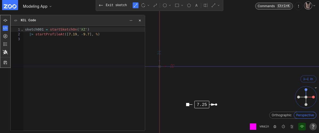The width and height of the screenshot is (319, 133).
Task: Switch camera to Orthographic projection
Action: click(x=282, y=115)
